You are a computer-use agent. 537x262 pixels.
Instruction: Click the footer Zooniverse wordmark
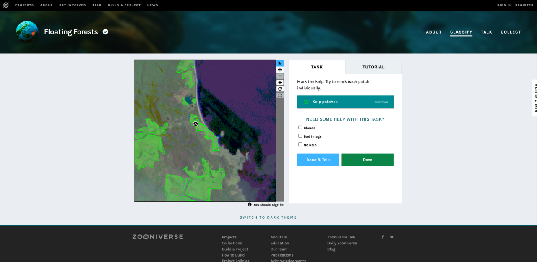(x=158, y=237)
